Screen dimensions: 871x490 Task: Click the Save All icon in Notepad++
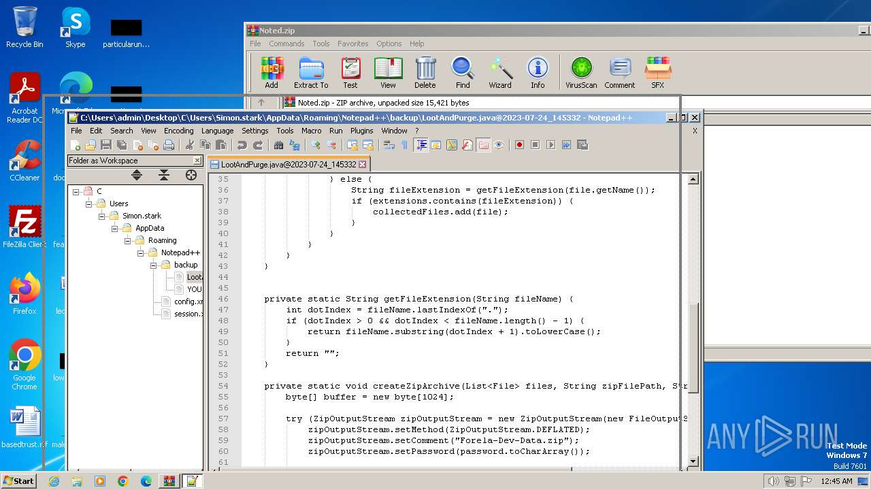point(122,145)
